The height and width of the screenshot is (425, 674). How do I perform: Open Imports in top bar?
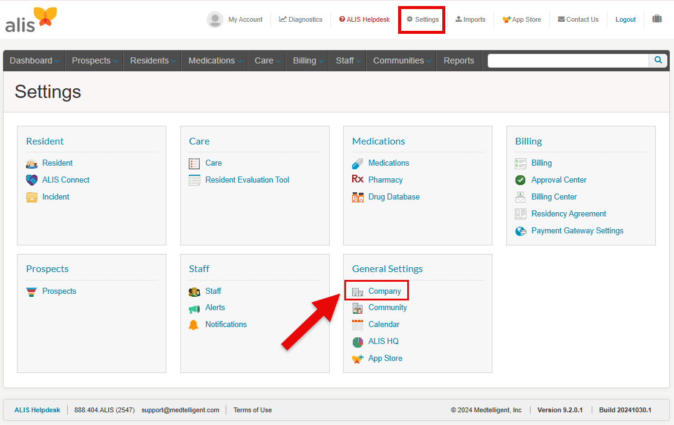(x=470, y=19)
